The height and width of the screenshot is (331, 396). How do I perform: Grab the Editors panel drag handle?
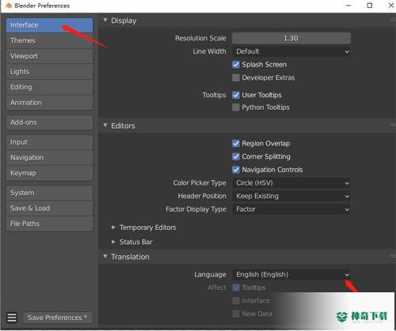392,126
